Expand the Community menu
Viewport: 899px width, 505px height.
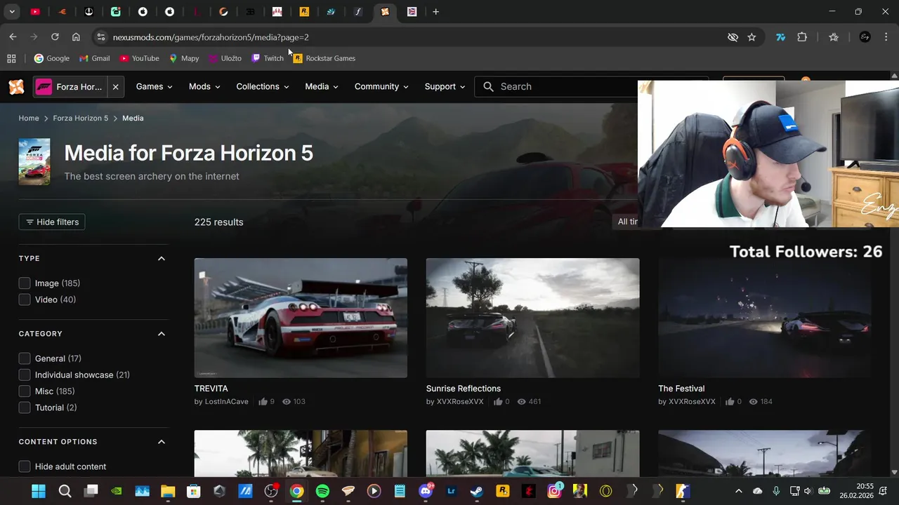[382, 86]
